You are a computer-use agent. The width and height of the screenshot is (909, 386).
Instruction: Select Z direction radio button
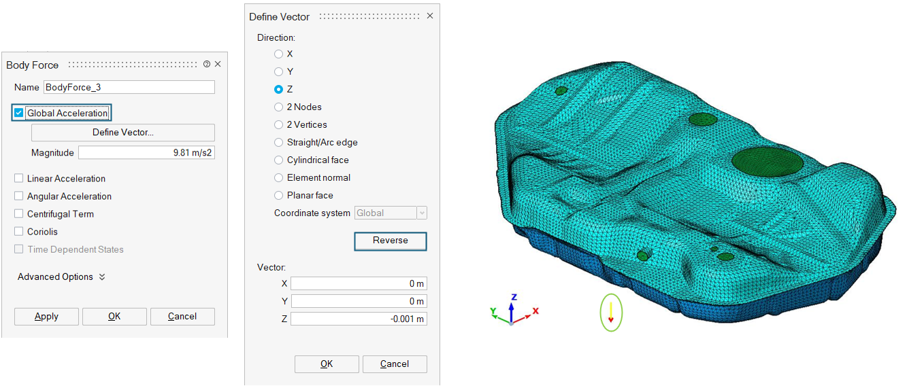pos(278,89)
